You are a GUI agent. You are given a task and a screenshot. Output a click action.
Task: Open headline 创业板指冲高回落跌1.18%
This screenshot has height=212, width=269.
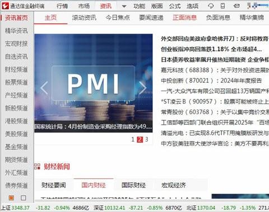(211, 49)
